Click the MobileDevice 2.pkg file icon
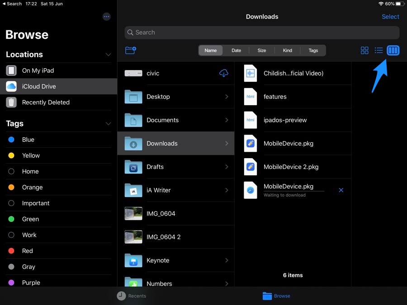This screenshot has height=305, width=407. click(x=250, y=167)
